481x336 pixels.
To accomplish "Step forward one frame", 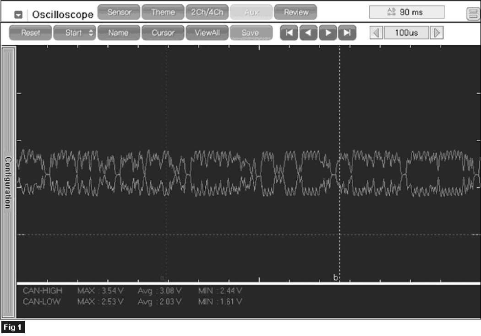I will (328, 33).
